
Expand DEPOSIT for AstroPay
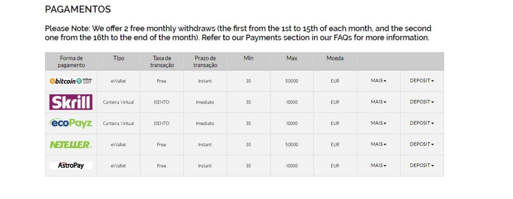tap(422, 165)
